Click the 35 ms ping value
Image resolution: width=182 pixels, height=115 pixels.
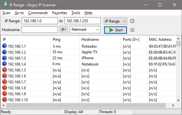tap(57, 52)
